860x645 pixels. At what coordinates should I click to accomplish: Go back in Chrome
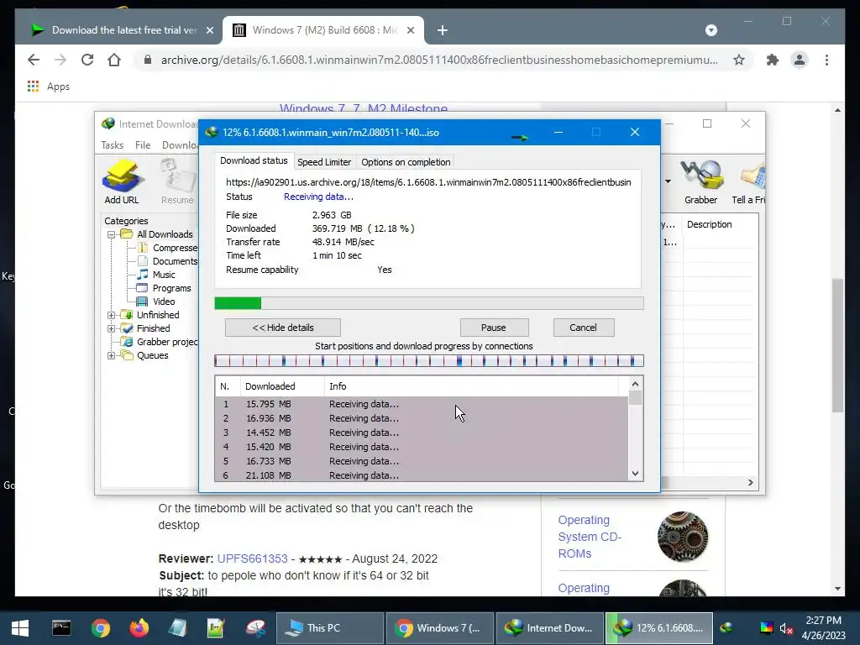(34, 60)
